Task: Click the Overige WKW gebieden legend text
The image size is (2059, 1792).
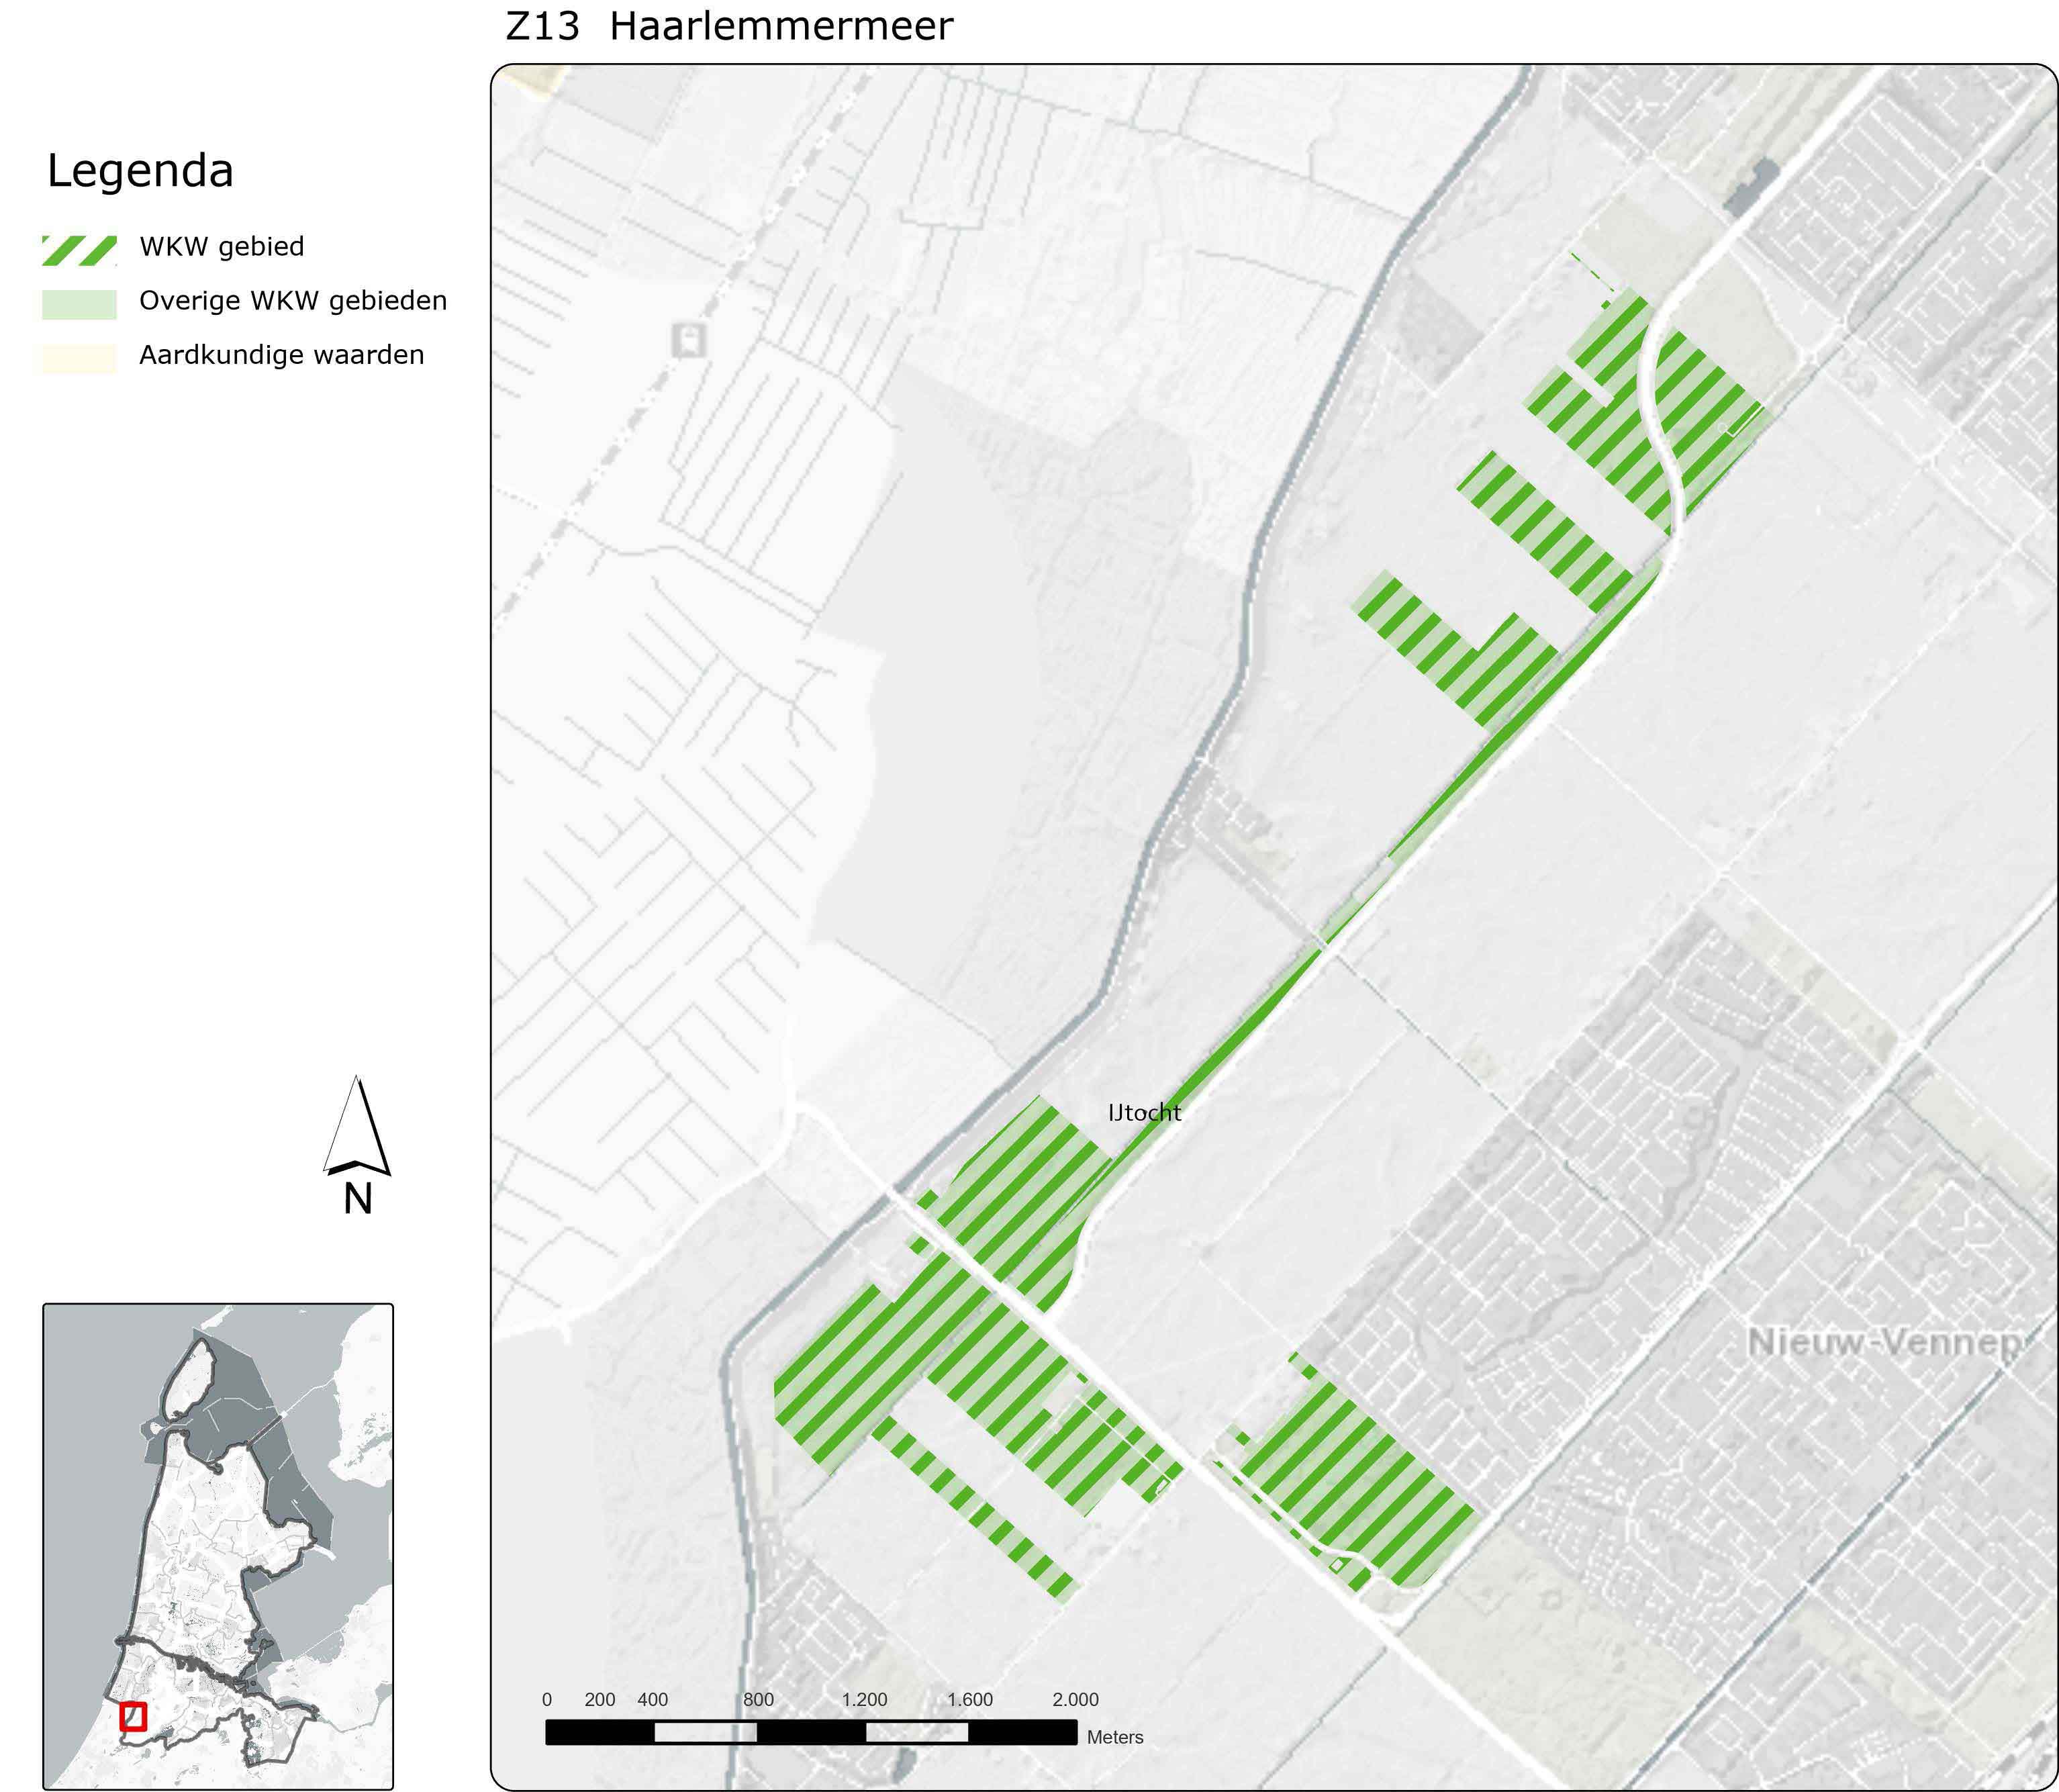Action: click(x=292, y=301)
